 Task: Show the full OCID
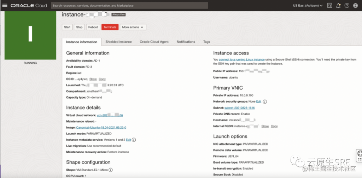[x=93, y=79]
